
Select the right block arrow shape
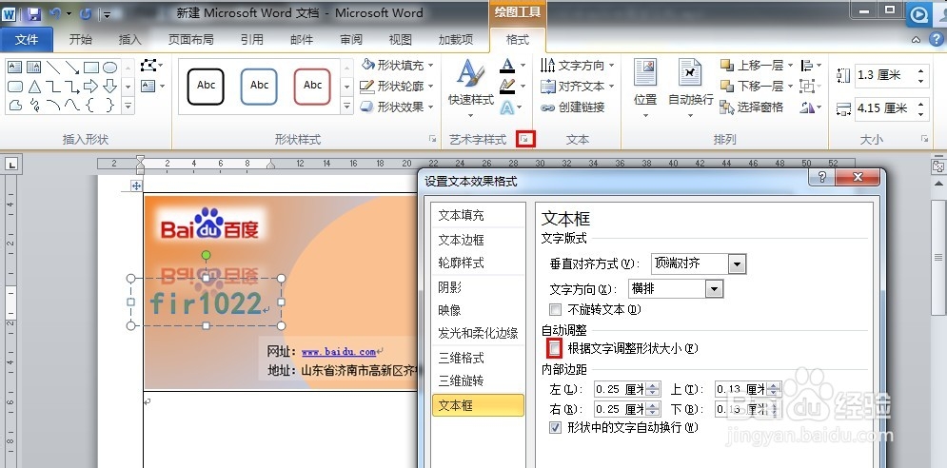91,87
